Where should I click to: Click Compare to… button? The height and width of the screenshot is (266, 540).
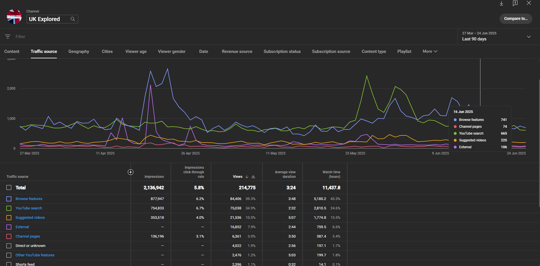[516, 19]
